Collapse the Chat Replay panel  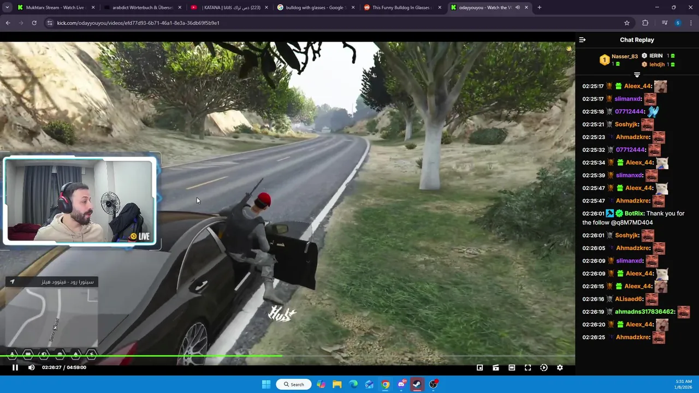(x=582, y=40)
